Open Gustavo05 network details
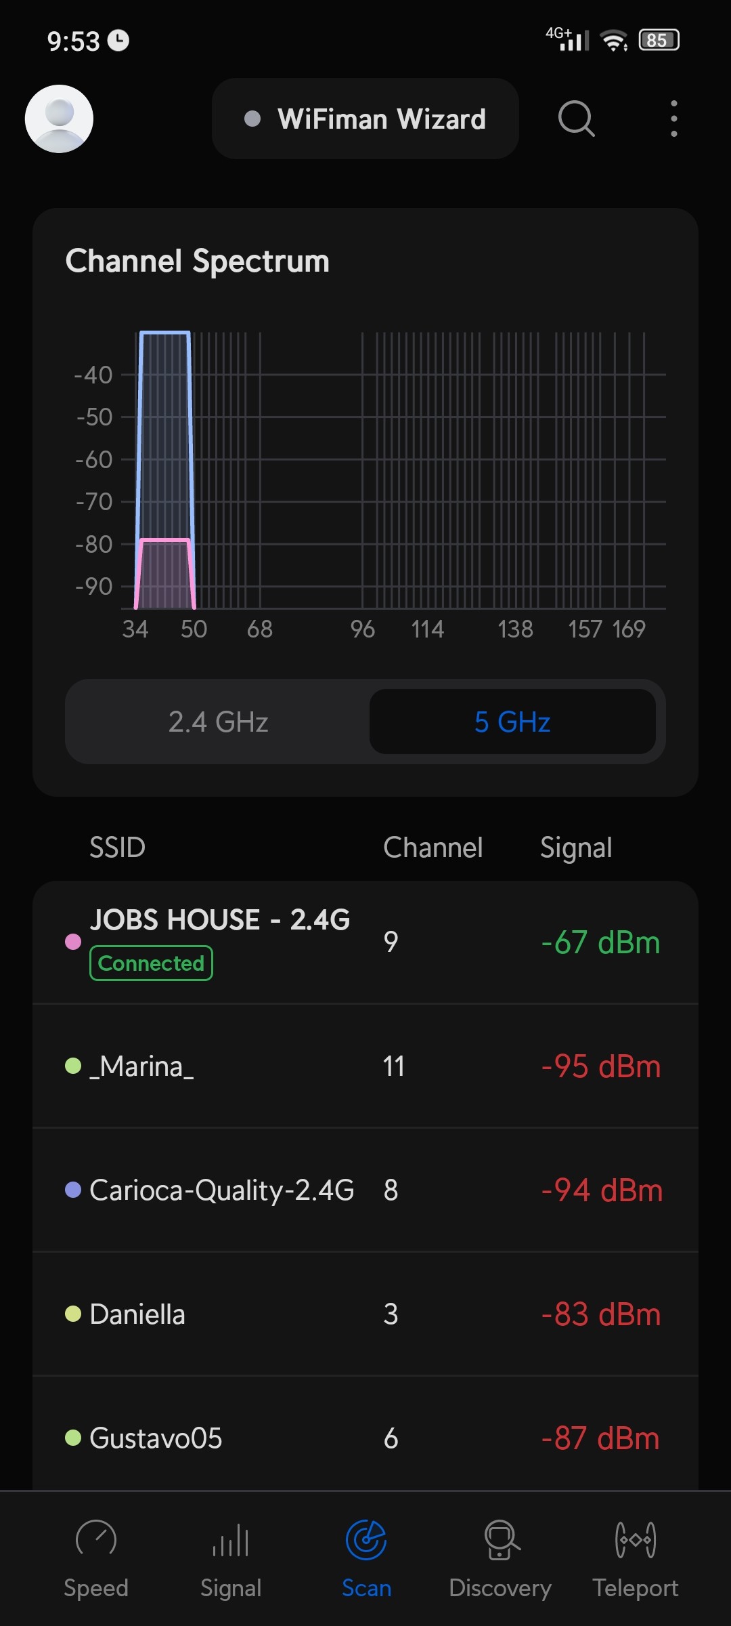The width and height of the screenshot is (731, 1626). click(x=365, y=1438)
